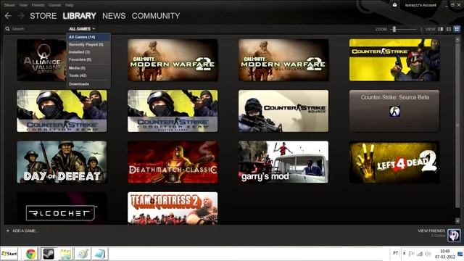The image size is (464, 261).
Task: Click the Windows Start button
Action: point(9,254)
